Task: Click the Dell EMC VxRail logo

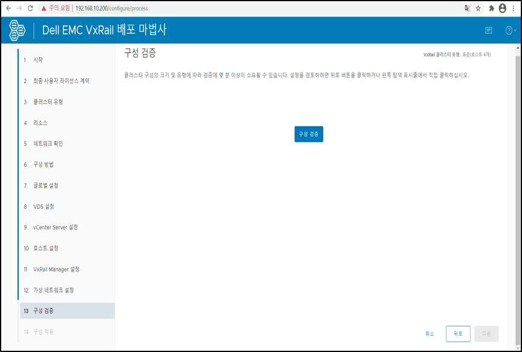Action: click(17, 30)
